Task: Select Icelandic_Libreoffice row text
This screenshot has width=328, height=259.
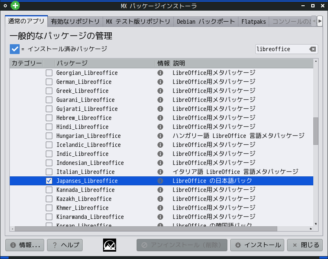Action: pyautogui.click(x=88, y=145)
